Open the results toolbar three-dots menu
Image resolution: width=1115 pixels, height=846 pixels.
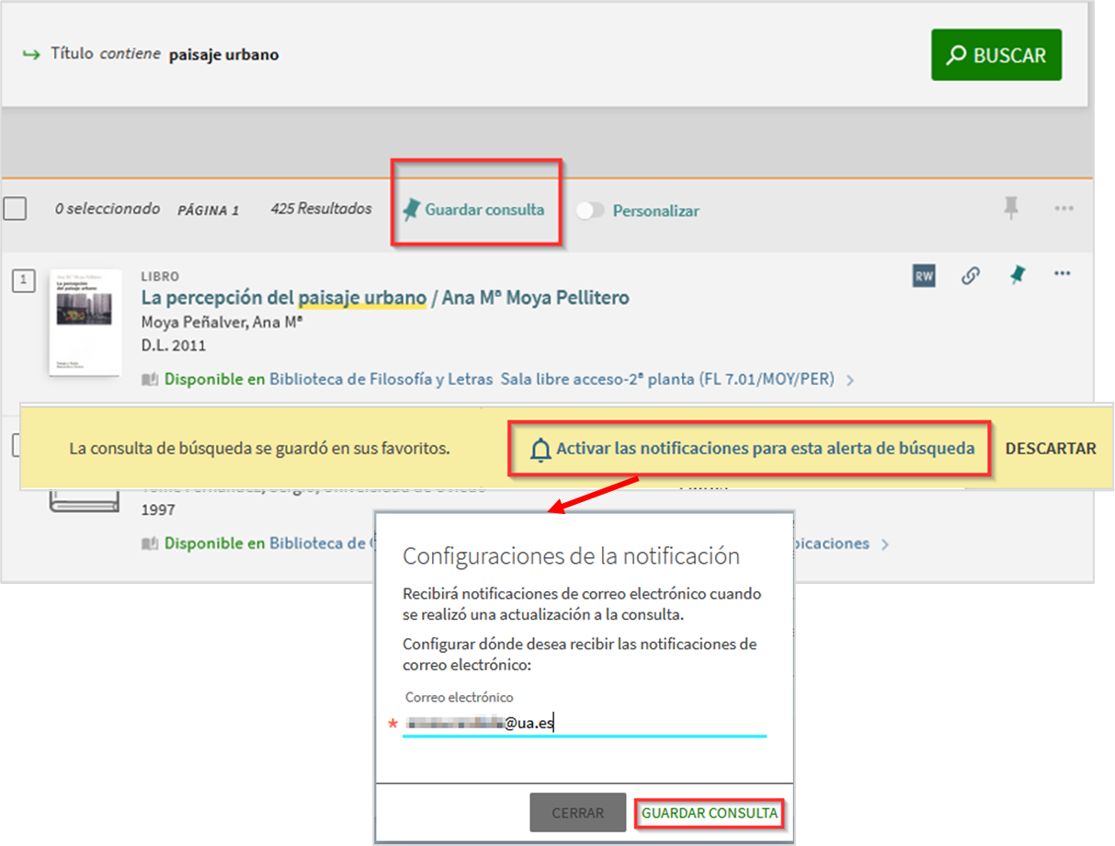(x=1064, y=209)
